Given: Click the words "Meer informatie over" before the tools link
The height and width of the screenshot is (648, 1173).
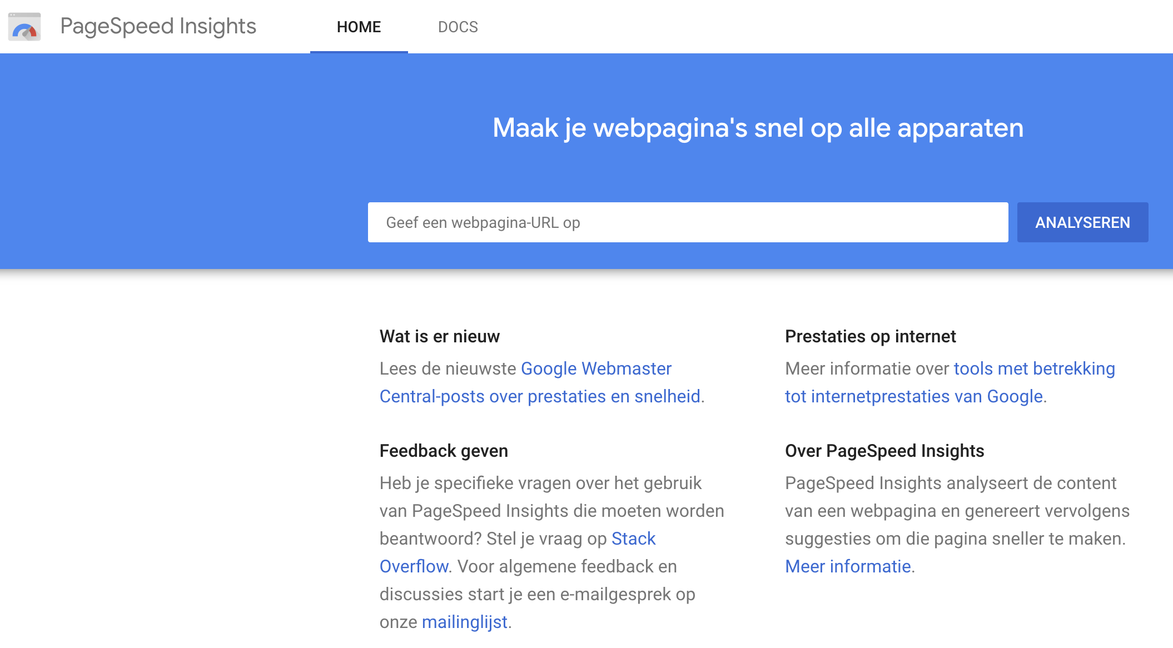Looking at the screenshot, I should coord(867,368).
